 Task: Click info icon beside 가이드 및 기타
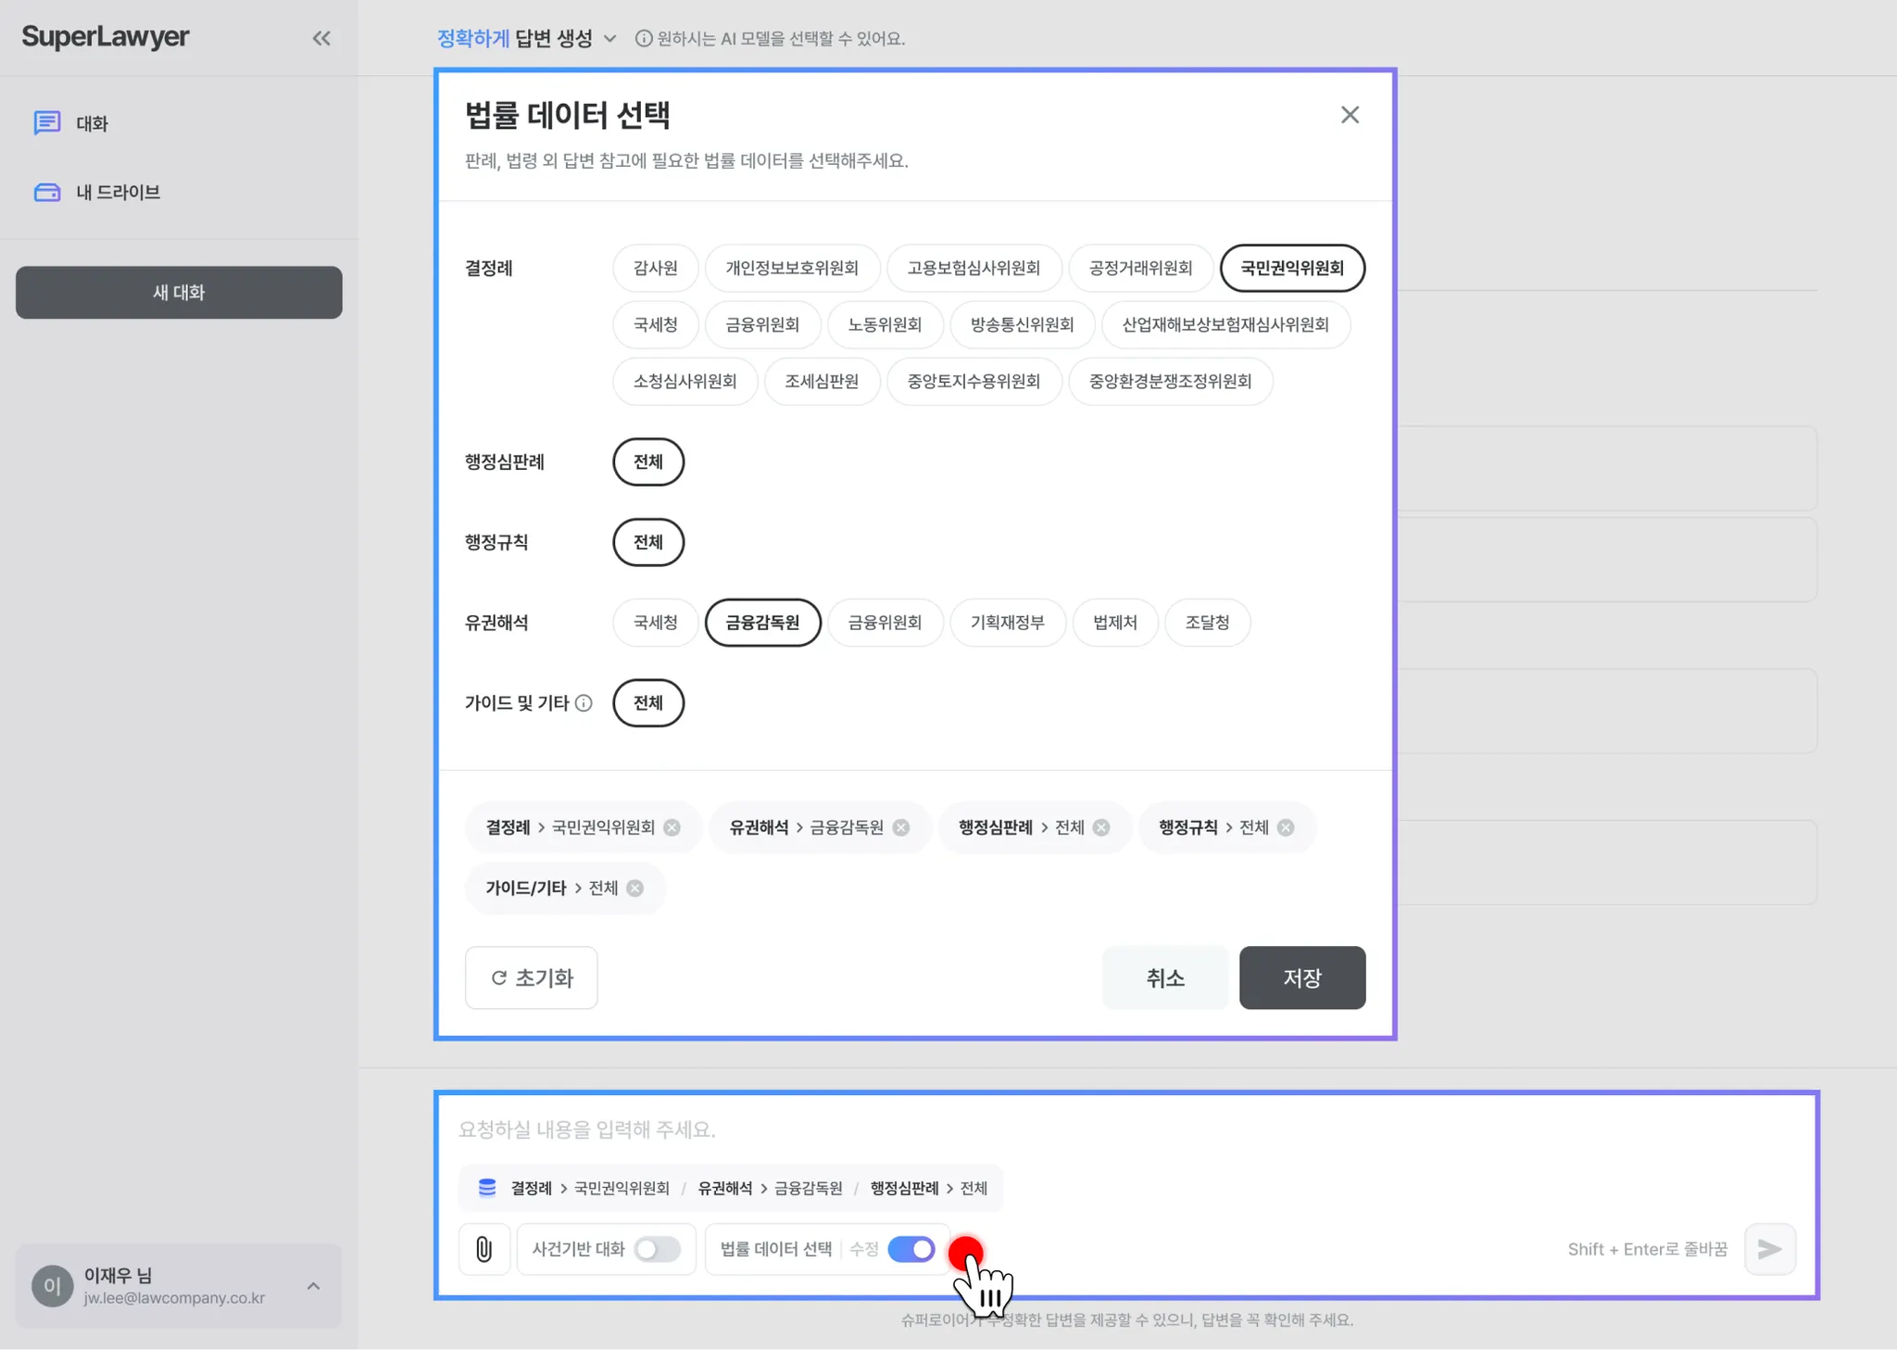[584, 703]
